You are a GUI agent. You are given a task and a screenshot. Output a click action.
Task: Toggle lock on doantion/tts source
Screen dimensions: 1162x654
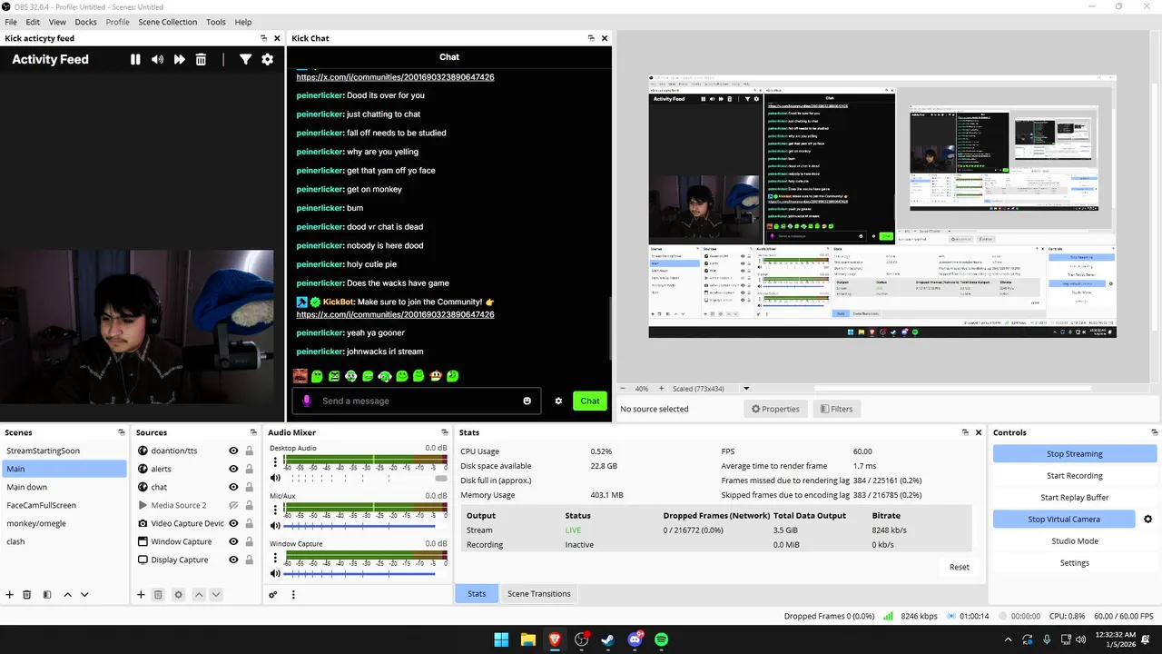coord(249,451)
